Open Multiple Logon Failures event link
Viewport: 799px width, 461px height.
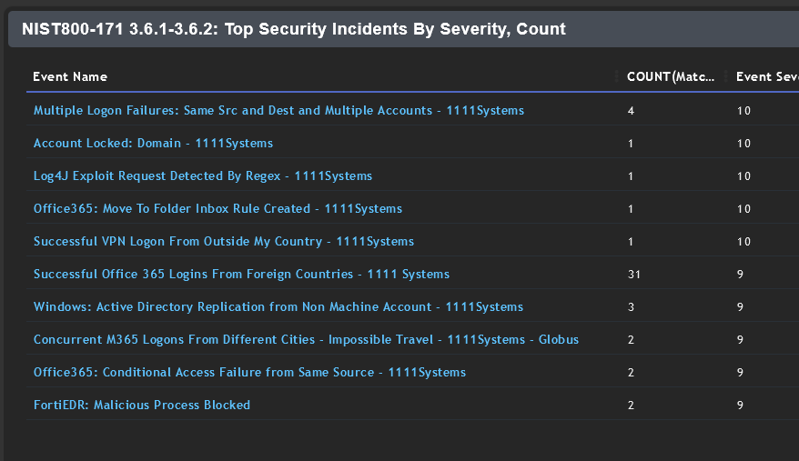(278, 111)
